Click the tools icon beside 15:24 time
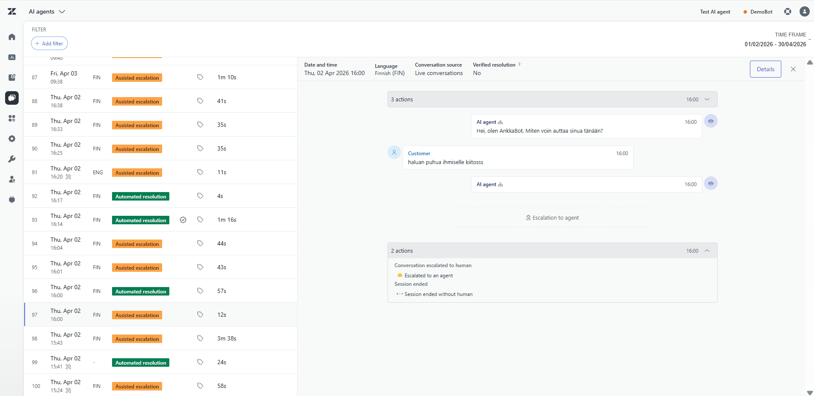Image resolution: width=814 pixels, height=396 pixels. pos(68,390)
